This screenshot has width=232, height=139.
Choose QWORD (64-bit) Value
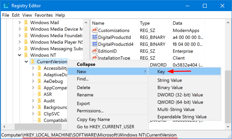184,102
